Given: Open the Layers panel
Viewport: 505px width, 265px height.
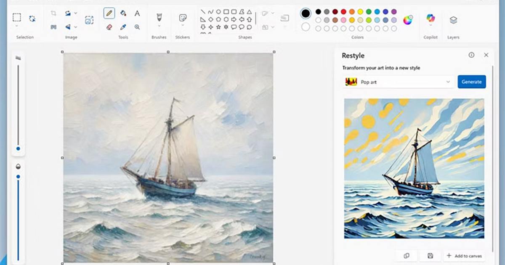Looking at the screenshot, I should pos(453,20).
